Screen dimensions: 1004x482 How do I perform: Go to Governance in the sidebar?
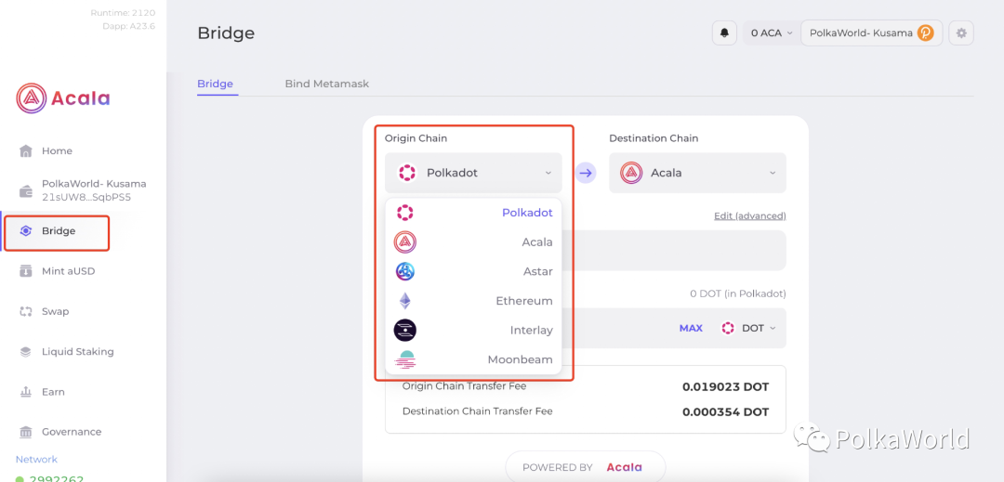tap(71, 432)
